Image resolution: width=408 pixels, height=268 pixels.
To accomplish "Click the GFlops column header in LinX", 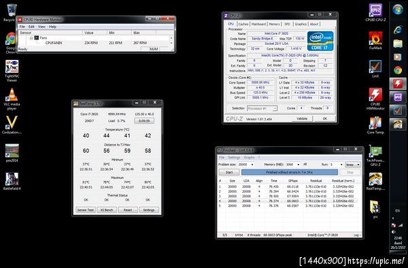I will coord(293,180).
